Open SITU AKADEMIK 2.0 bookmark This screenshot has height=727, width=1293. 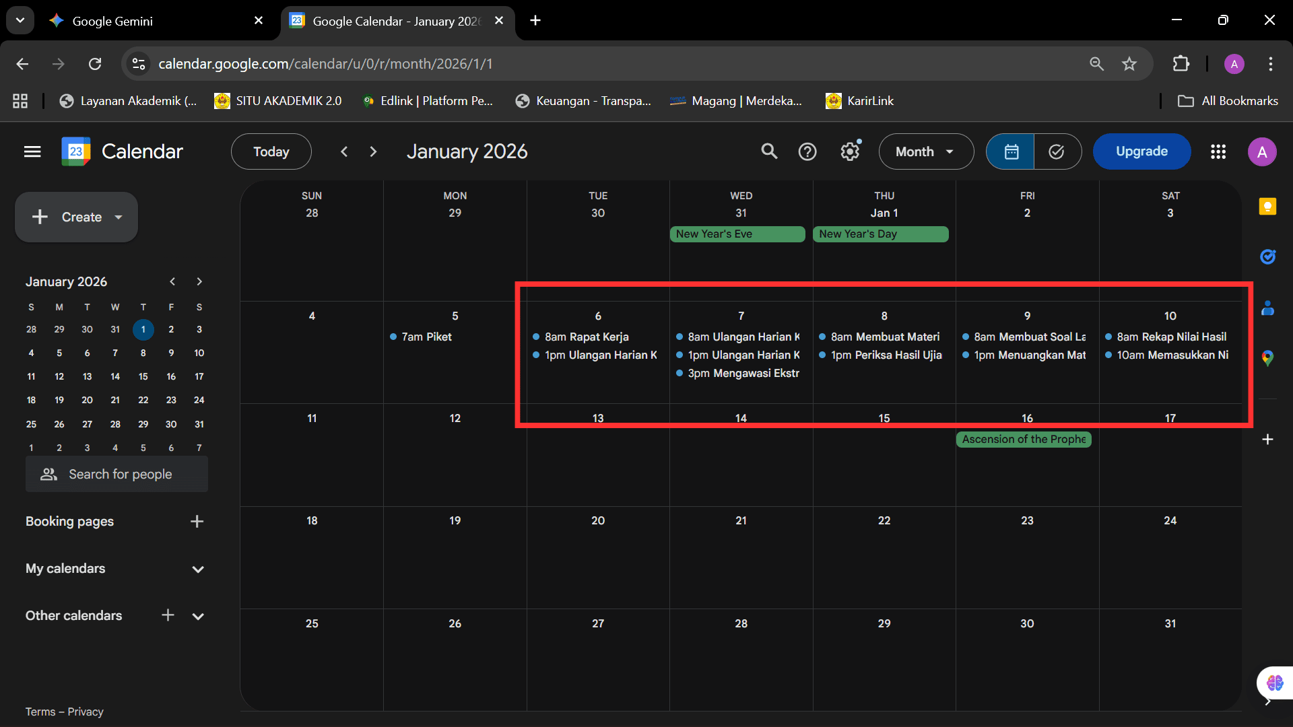278,101
